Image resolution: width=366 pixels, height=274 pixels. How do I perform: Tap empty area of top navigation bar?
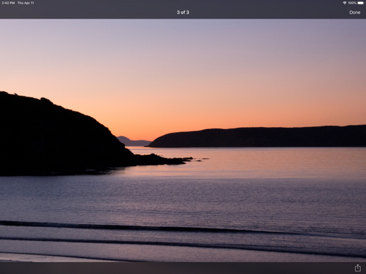[x=93, y=13]
